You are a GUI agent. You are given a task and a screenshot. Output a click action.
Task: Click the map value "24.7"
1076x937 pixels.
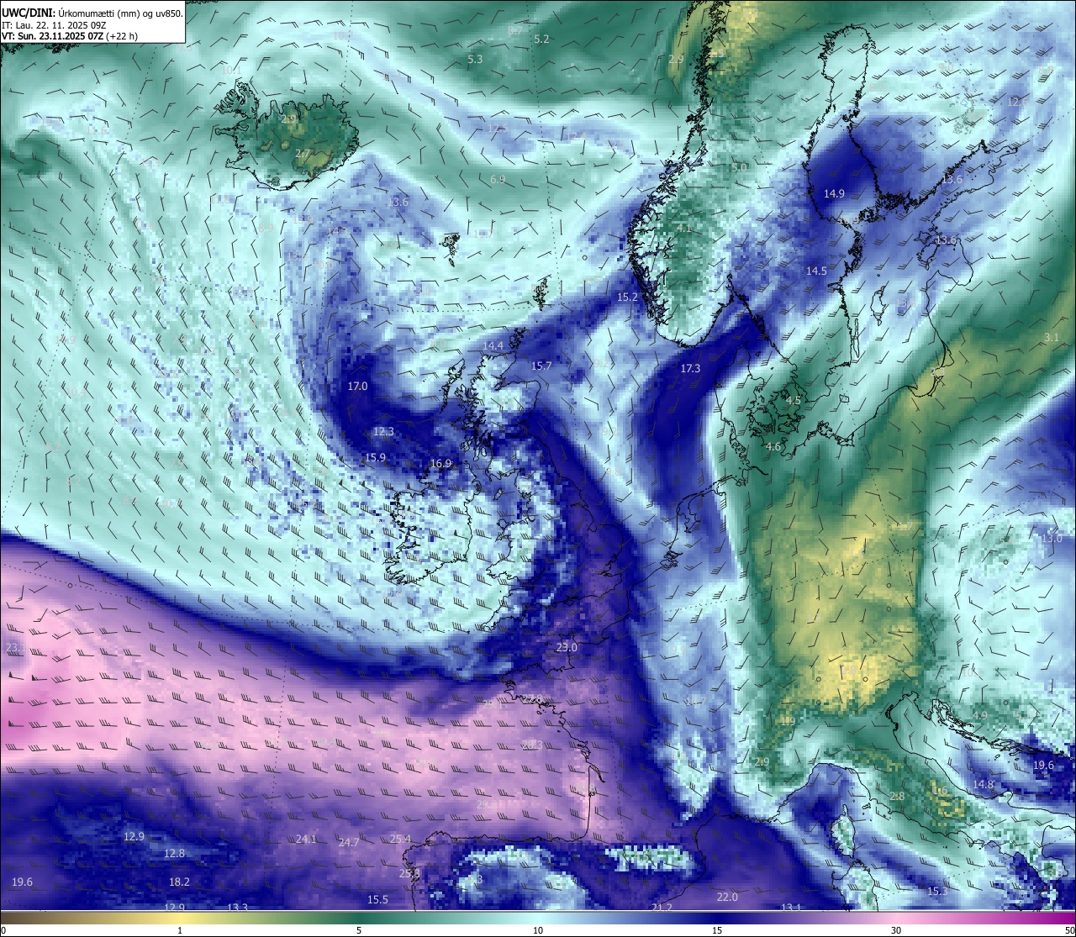(348, 843)
